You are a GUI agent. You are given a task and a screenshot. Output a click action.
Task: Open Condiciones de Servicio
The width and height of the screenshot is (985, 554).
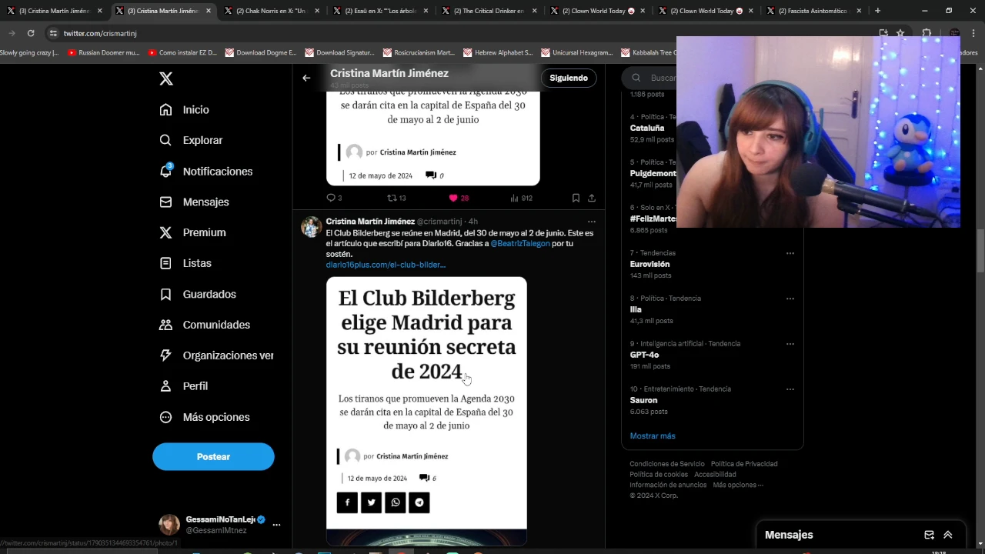pos(667,464)
